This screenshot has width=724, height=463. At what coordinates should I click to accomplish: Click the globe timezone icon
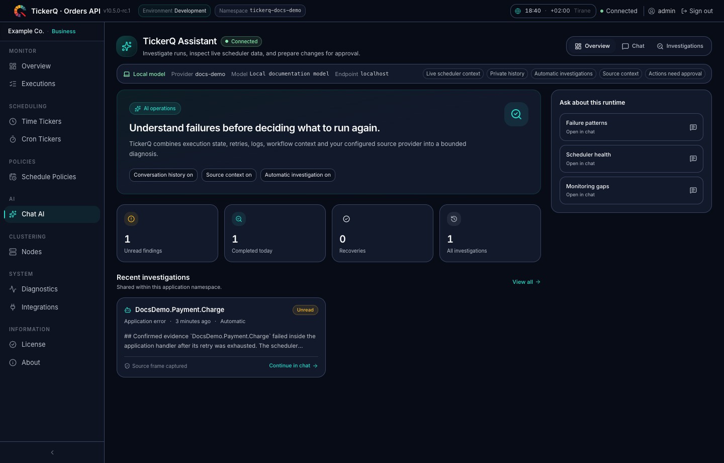pos(518,11)
